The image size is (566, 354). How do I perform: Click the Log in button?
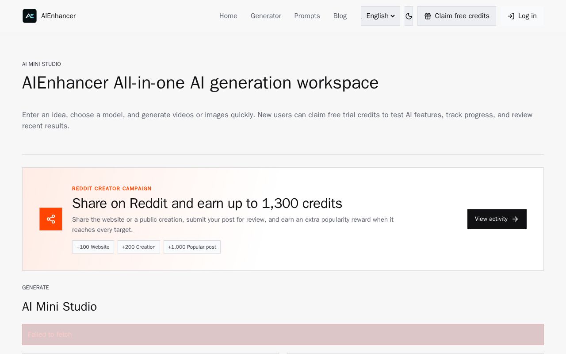(522, 16)
